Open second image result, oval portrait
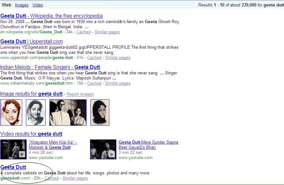The height and width of the screenshot is (185, 284). 36,112
